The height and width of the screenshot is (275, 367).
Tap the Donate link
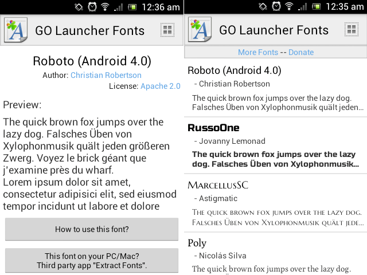pyautogui.click(x=301, y=52)
